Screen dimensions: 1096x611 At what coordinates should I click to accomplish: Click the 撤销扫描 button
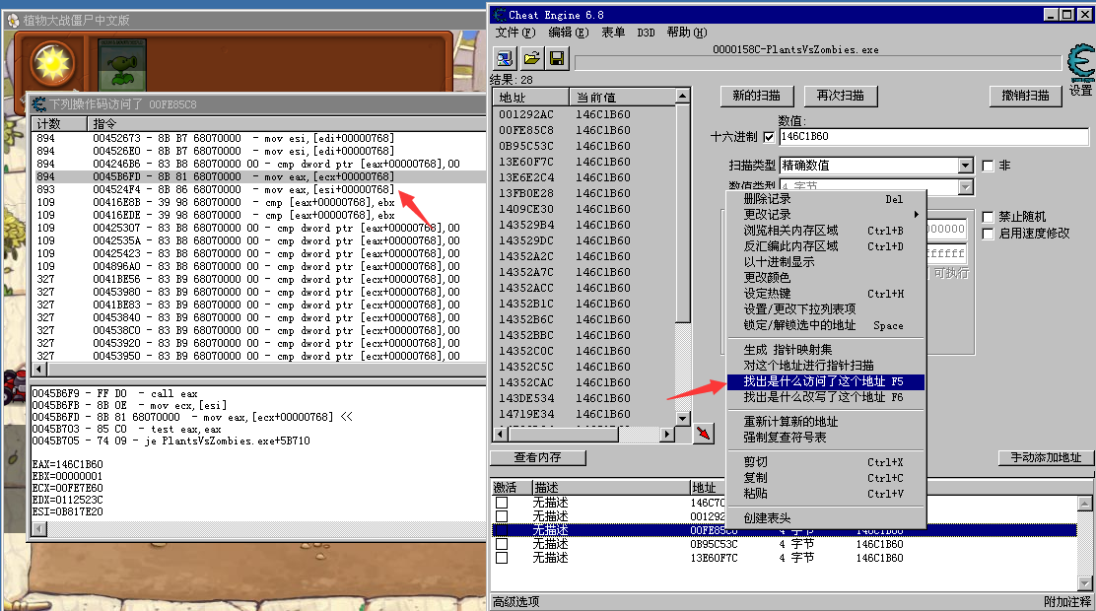(1025, 96)
